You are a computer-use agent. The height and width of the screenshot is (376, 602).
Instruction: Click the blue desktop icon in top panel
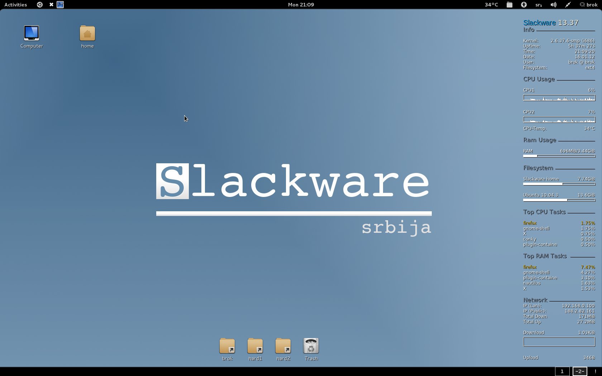coord(60,5)
